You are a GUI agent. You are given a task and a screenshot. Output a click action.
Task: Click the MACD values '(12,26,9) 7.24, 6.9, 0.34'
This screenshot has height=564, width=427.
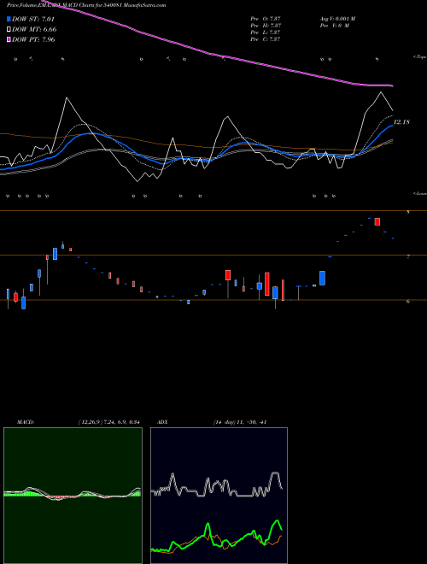click(109, 422)
